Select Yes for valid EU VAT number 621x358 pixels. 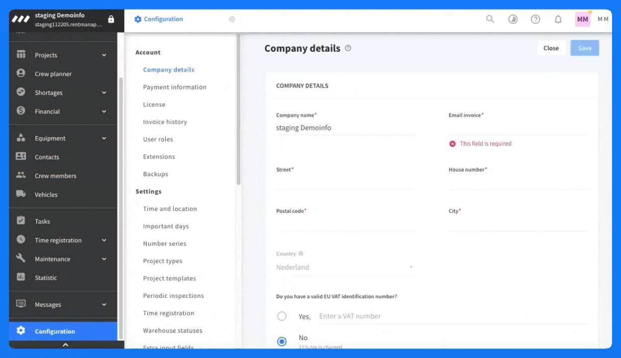point(282,316)
